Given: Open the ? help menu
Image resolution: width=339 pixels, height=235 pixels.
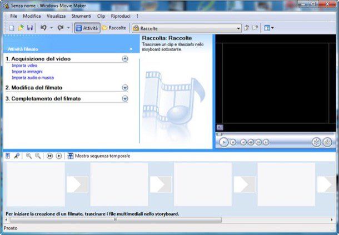Looking at the screenshot, I should tap(137, 16).
